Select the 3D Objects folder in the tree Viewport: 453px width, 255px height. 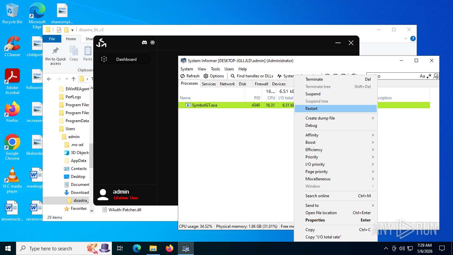coord(76,153)
